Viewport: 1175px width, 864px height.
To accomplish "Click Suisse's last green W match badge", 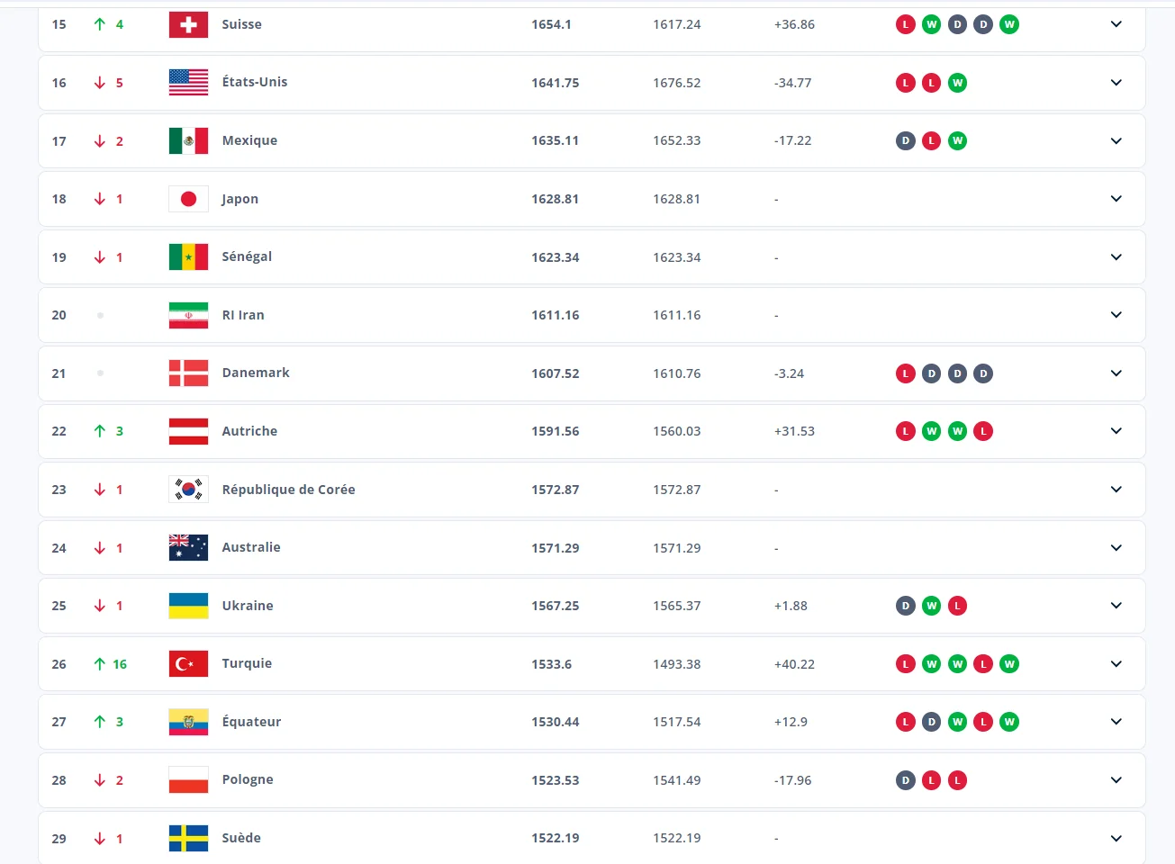I will tap(1009, 24).
